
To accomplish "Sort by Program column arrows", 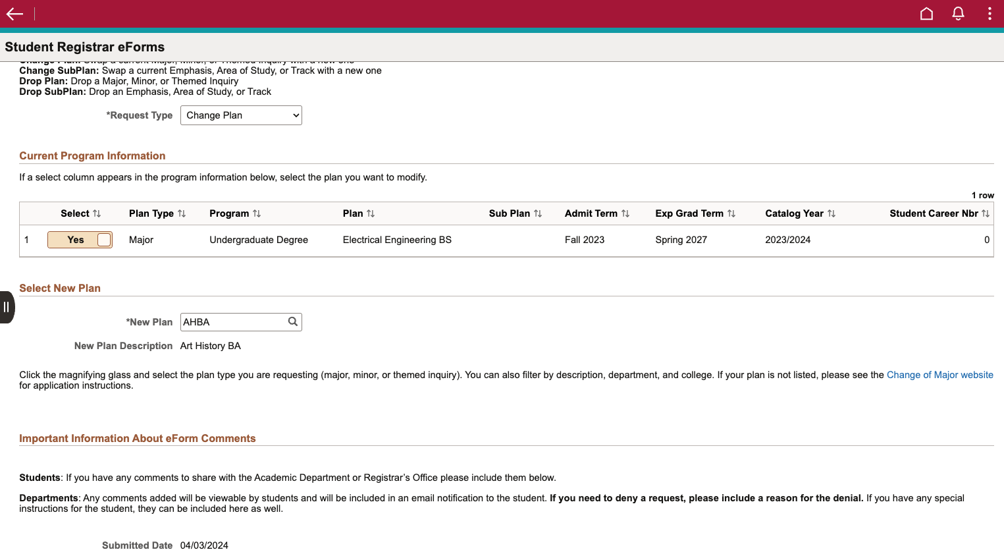I will click(x=257, y=213).
